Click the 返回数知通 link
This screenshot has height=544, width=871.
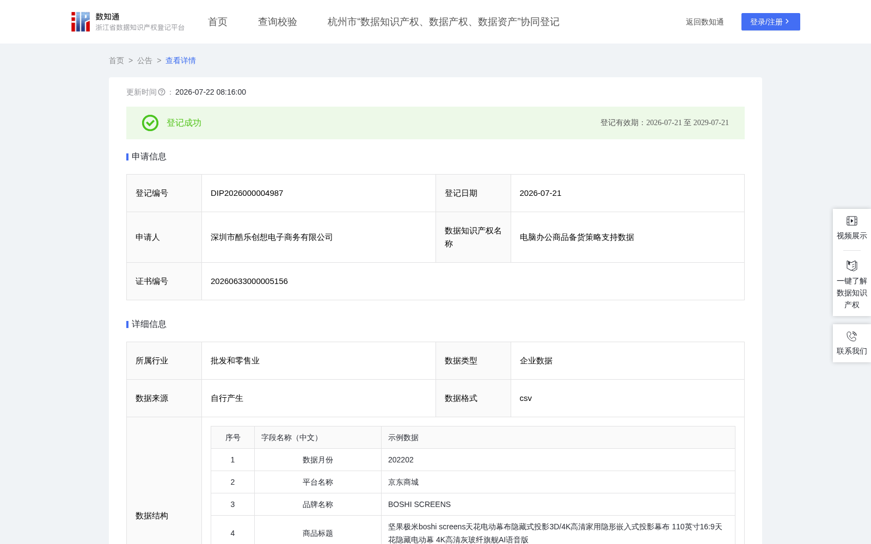[704, 22]
